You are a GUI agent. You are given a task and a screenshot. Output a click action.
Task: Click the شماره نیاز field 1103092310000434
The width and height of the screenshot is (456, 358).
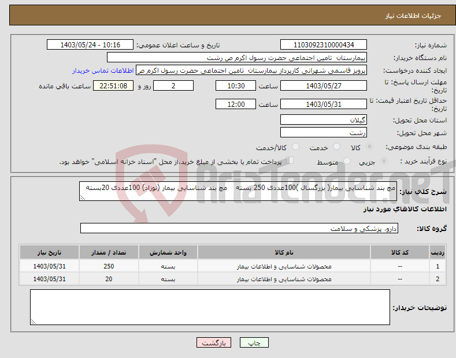click(x=324, y=45)
